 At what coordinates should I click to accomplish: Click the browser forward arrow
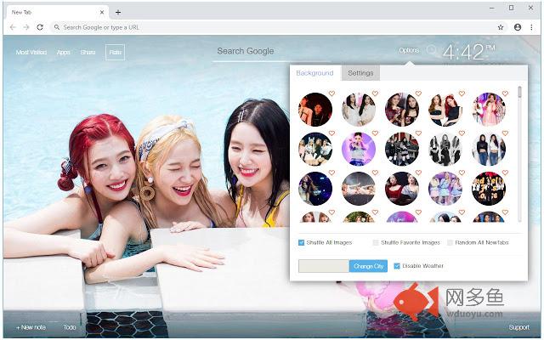26,27
